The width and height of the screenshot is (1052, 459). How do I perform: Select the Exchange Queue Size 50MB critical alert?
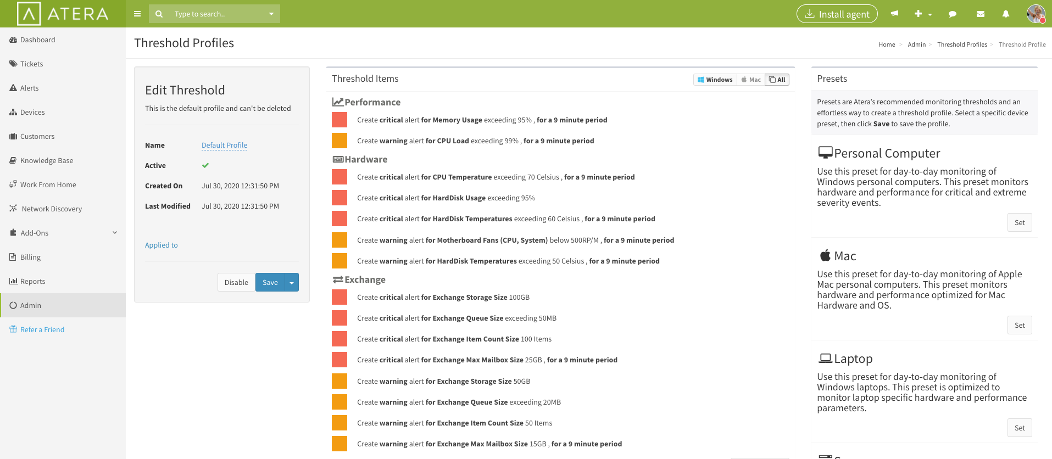tap(457, 318)
